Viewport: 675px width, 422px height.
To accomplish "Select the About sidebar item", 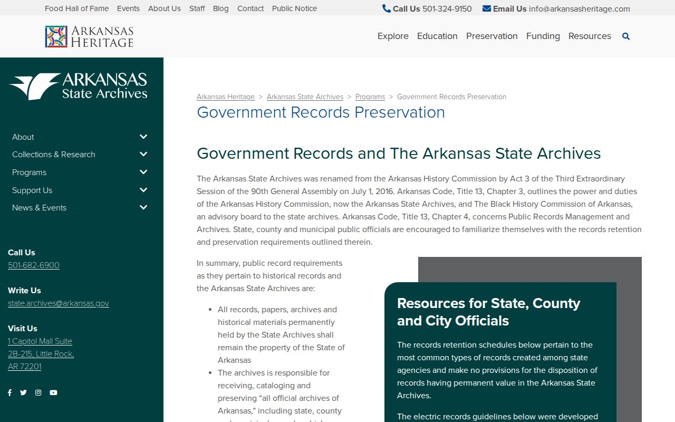I will [23, 137].
